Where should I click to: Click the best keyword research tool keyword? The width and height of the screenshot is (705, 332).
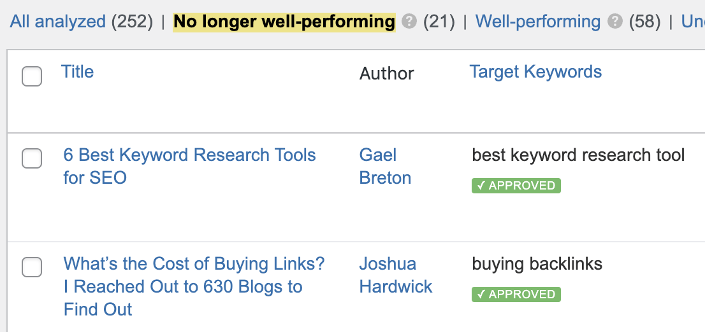tap(578, 155)
